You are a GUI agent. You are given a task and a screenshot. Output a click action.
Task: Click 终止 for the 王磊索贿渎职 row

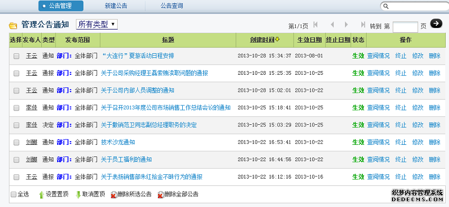(x=401, y=73)
